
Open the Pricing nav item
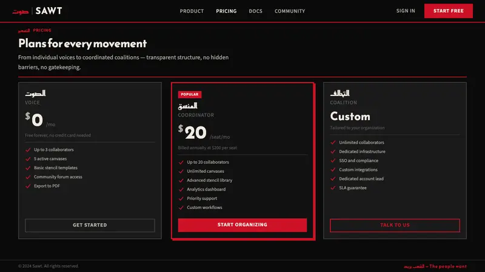coord(226,11)
